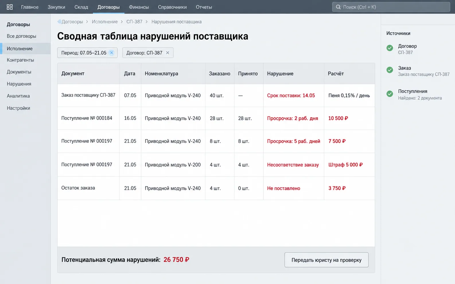Image resolution: width=455 pixels, height=284 pixels.
Task: Click the Исполнение breadcrumb link
Action: (x=105, y=22)
